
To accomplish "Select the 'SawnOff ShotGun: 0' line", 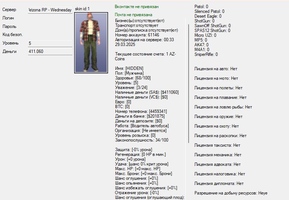I will click(x=213, y=26).
